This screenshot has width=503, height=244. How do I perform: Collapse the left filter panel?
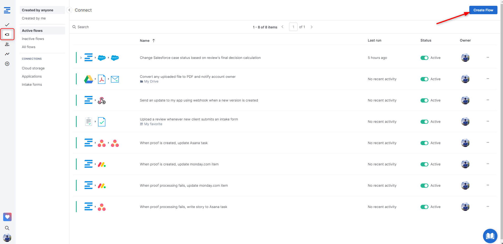tap(69, 10)
